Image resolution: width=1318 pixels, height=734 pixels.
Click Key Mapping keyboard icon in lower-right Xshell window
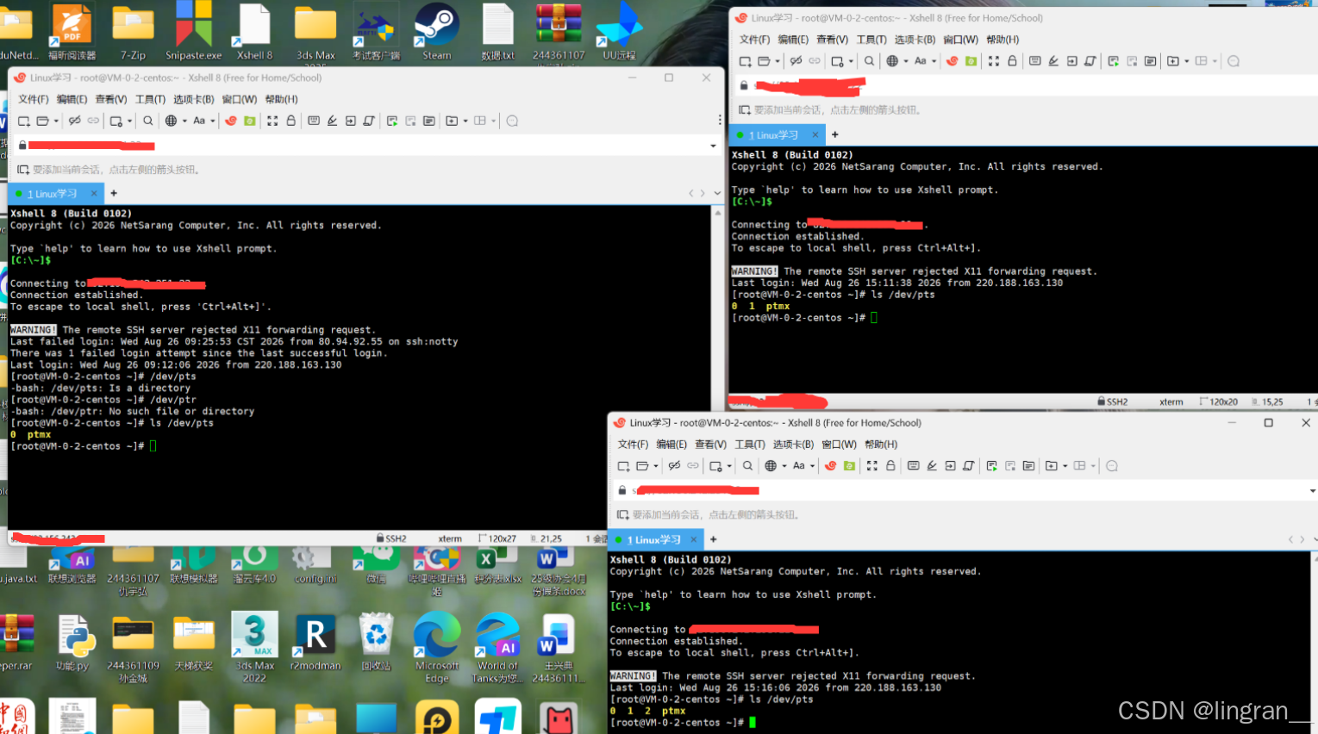point(913,466)
